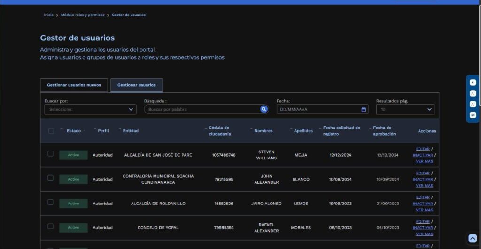
Task: Sort by the Cédula de ciudadanía column header
Action: pos(220,131)
